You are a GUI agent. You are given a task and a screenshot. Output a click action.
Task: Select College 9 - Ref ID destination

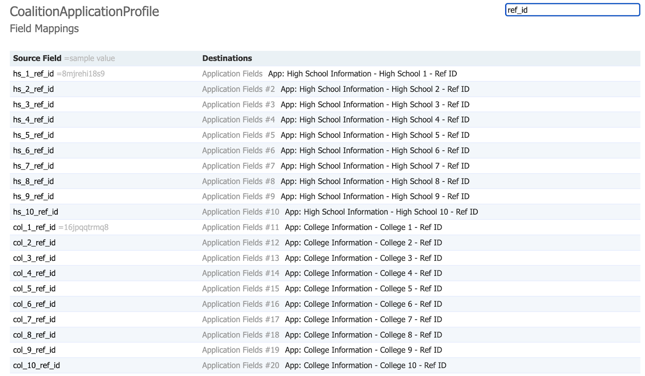pos(363,350)
